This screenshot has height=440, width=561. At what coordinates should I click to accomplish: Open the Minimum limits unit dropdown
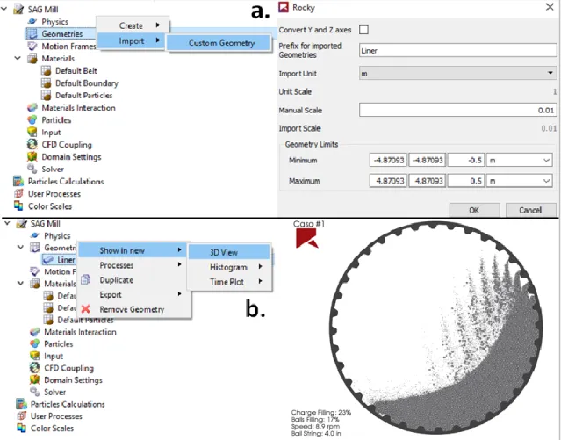(x=519, y=160)
